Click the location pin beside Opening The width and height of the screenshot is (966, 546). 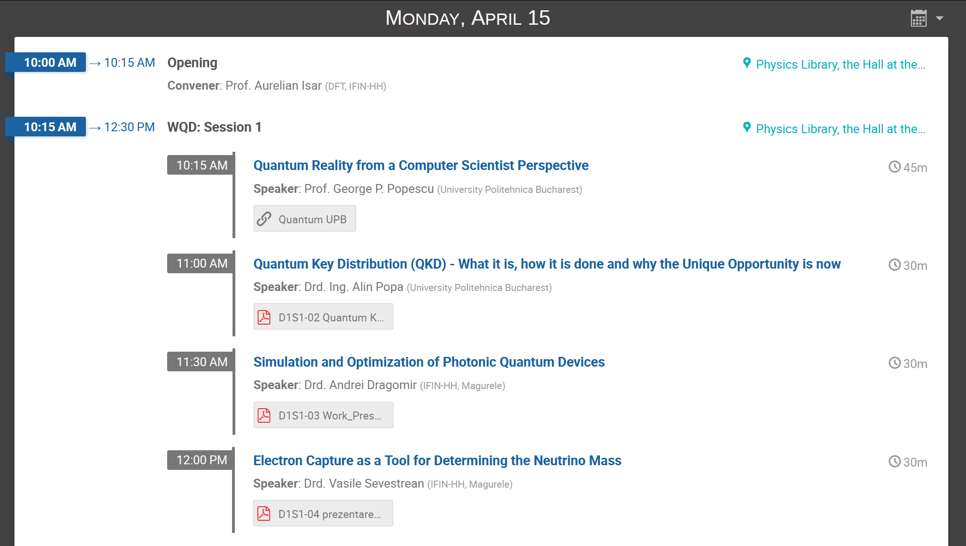747,63
